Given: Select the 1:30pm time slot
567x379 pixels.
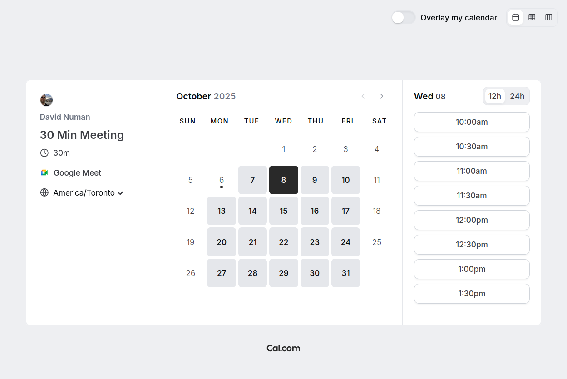Looking at the screenshot, I should click(x=472, y=294).
